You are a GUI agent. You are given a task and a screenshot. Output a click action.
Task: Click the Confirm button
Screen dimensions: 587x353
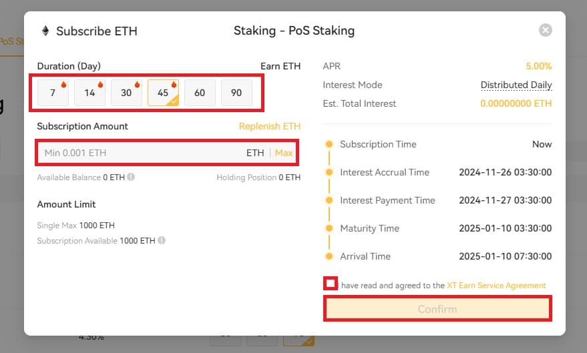point(437,309)
